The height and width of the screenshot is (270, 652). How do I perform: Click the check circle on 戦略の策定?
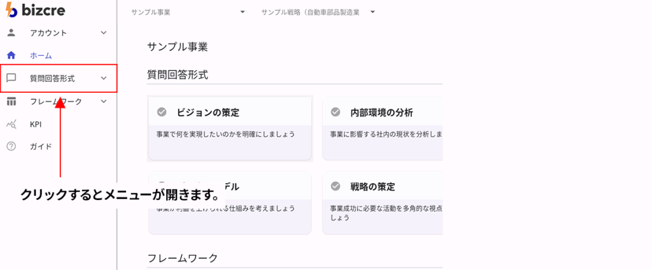pyautogui.click(x=336, y=187)
